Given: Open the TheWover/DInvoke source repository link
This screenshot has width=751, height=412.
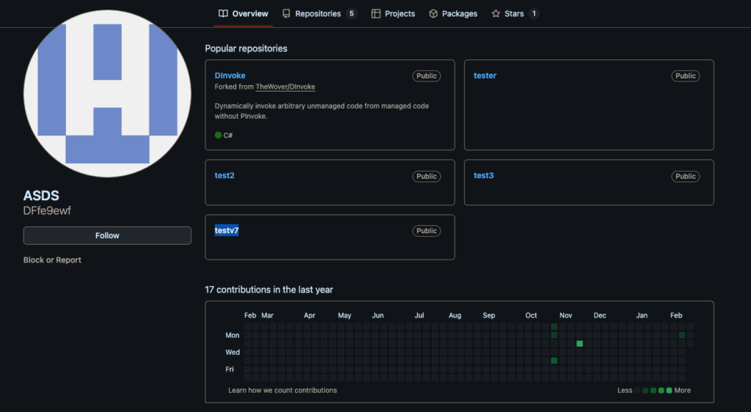Looking at the screenshot, I should 285,87.
